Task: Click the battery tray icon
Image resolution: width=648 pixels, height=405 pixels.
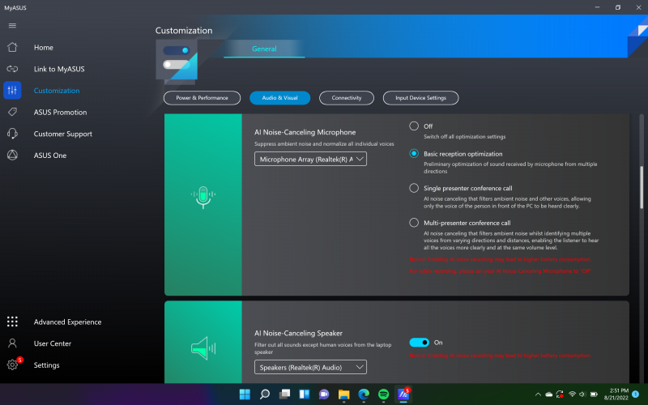Action: (594, 394)
